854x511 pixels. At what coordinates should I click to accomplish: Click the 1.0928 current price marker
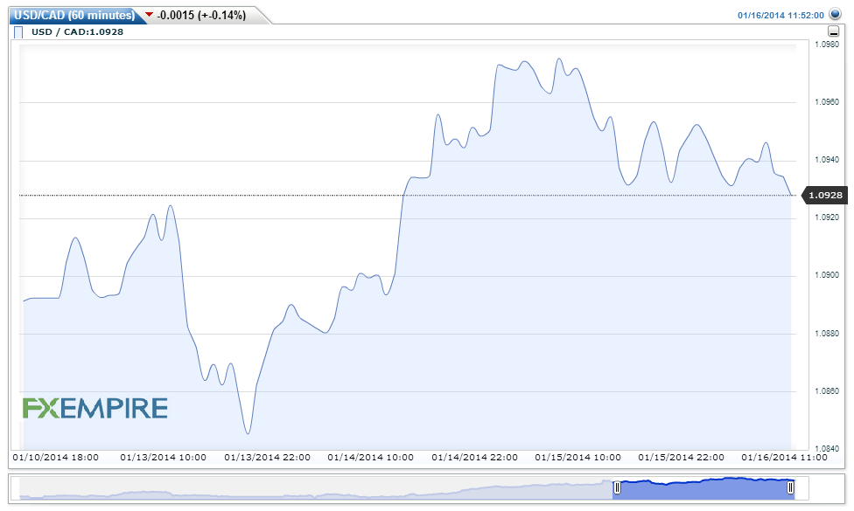pos(825,195)
